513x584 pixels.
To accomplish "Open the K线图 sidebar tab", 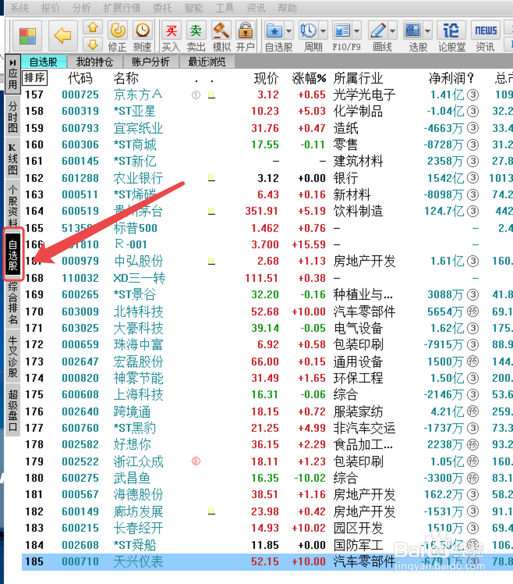I will [13, 159].
